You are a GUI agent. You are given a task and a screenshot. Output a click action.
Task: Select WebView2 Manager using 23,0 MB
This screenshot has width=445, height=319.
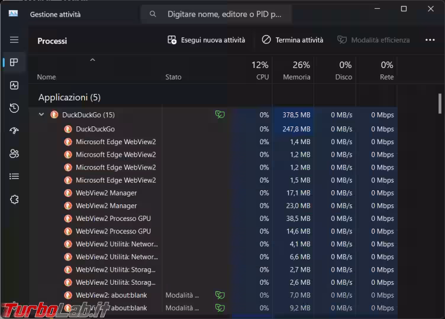(x=213, y=206)
